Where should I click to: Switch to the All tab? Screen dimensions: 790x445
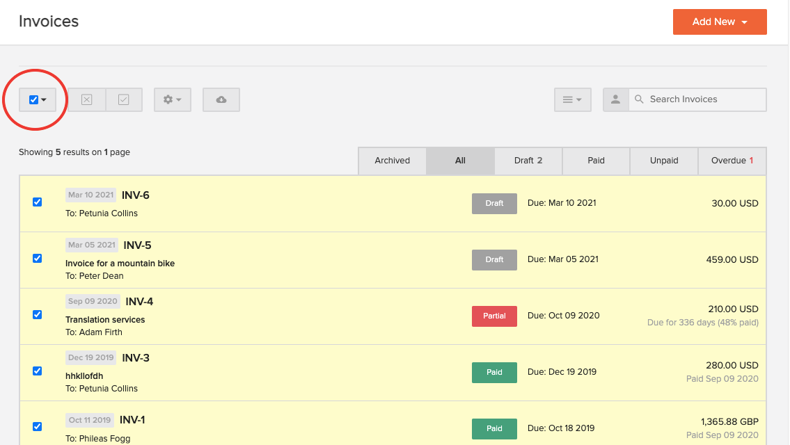click(461, 161)
